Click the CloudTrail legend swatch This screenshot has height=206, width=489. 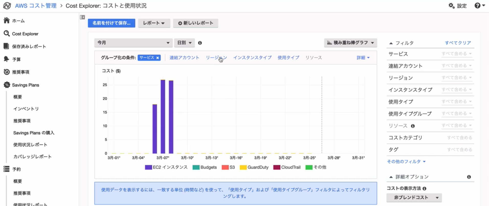click(x=277, y=167)
